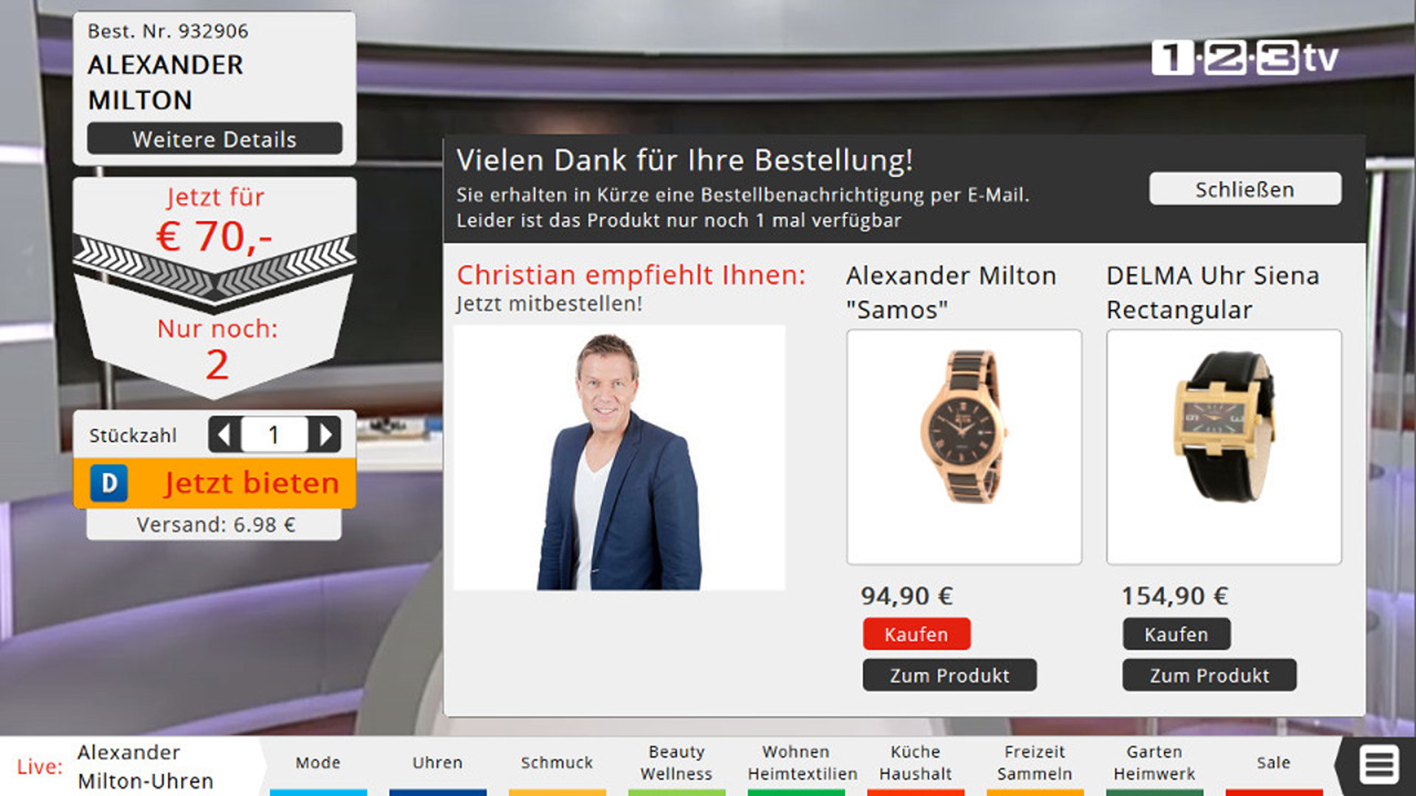Buy the DELMA Uhr Siena watch

tap(1176, 634)
